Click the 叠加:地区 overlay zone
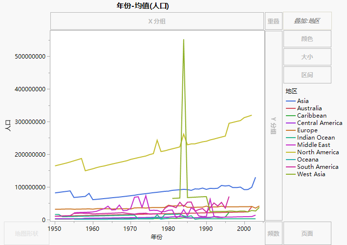 [307, 21]
